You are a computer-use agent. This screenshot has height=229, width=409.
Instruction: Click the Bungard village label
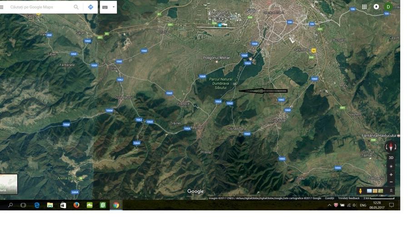pyautogui.click(x=339, y=40)
